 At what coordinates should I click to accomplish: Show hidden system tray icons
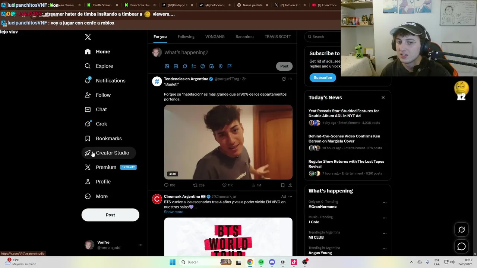pyautogui.click(x=411, y=262)
